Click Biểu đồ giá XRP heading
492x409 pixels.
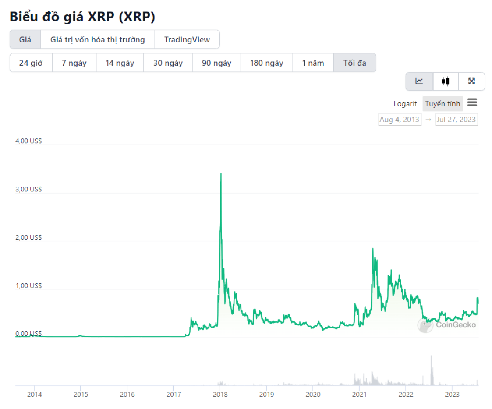point(82,17)
